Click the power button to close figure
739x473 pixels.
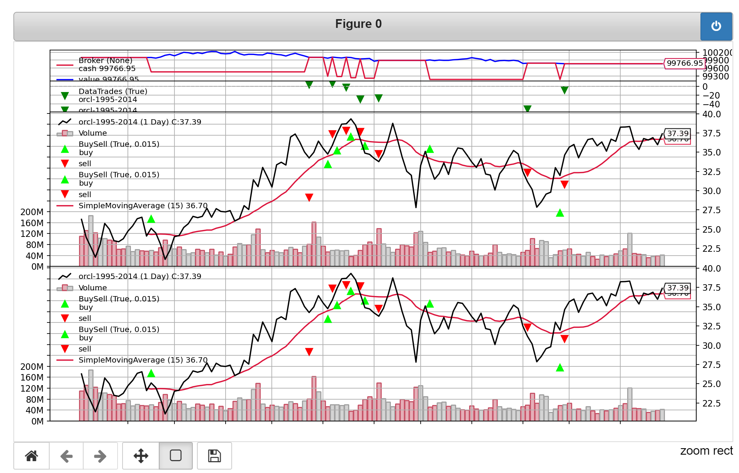(x=716, y=26)
